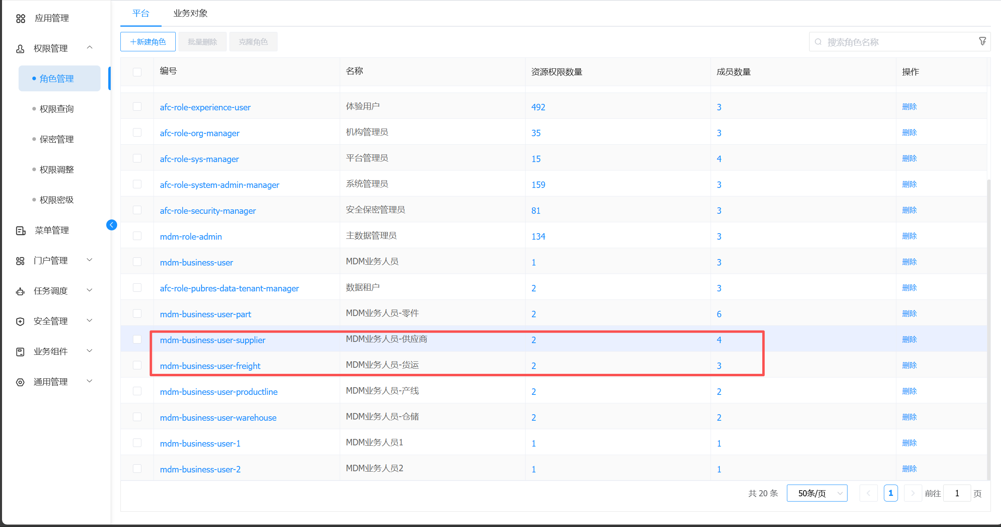Open 权限查询 in the sidebar menu
The height and width of the screenshot is (527, 1001).
(57, 109)
